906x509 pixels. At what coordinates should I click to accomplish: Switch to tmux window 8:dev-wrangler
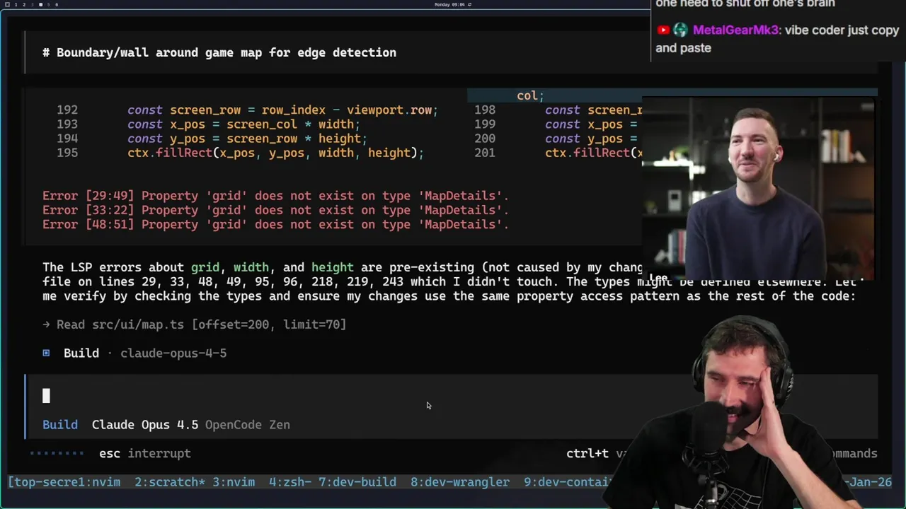(x=460, y=482)
